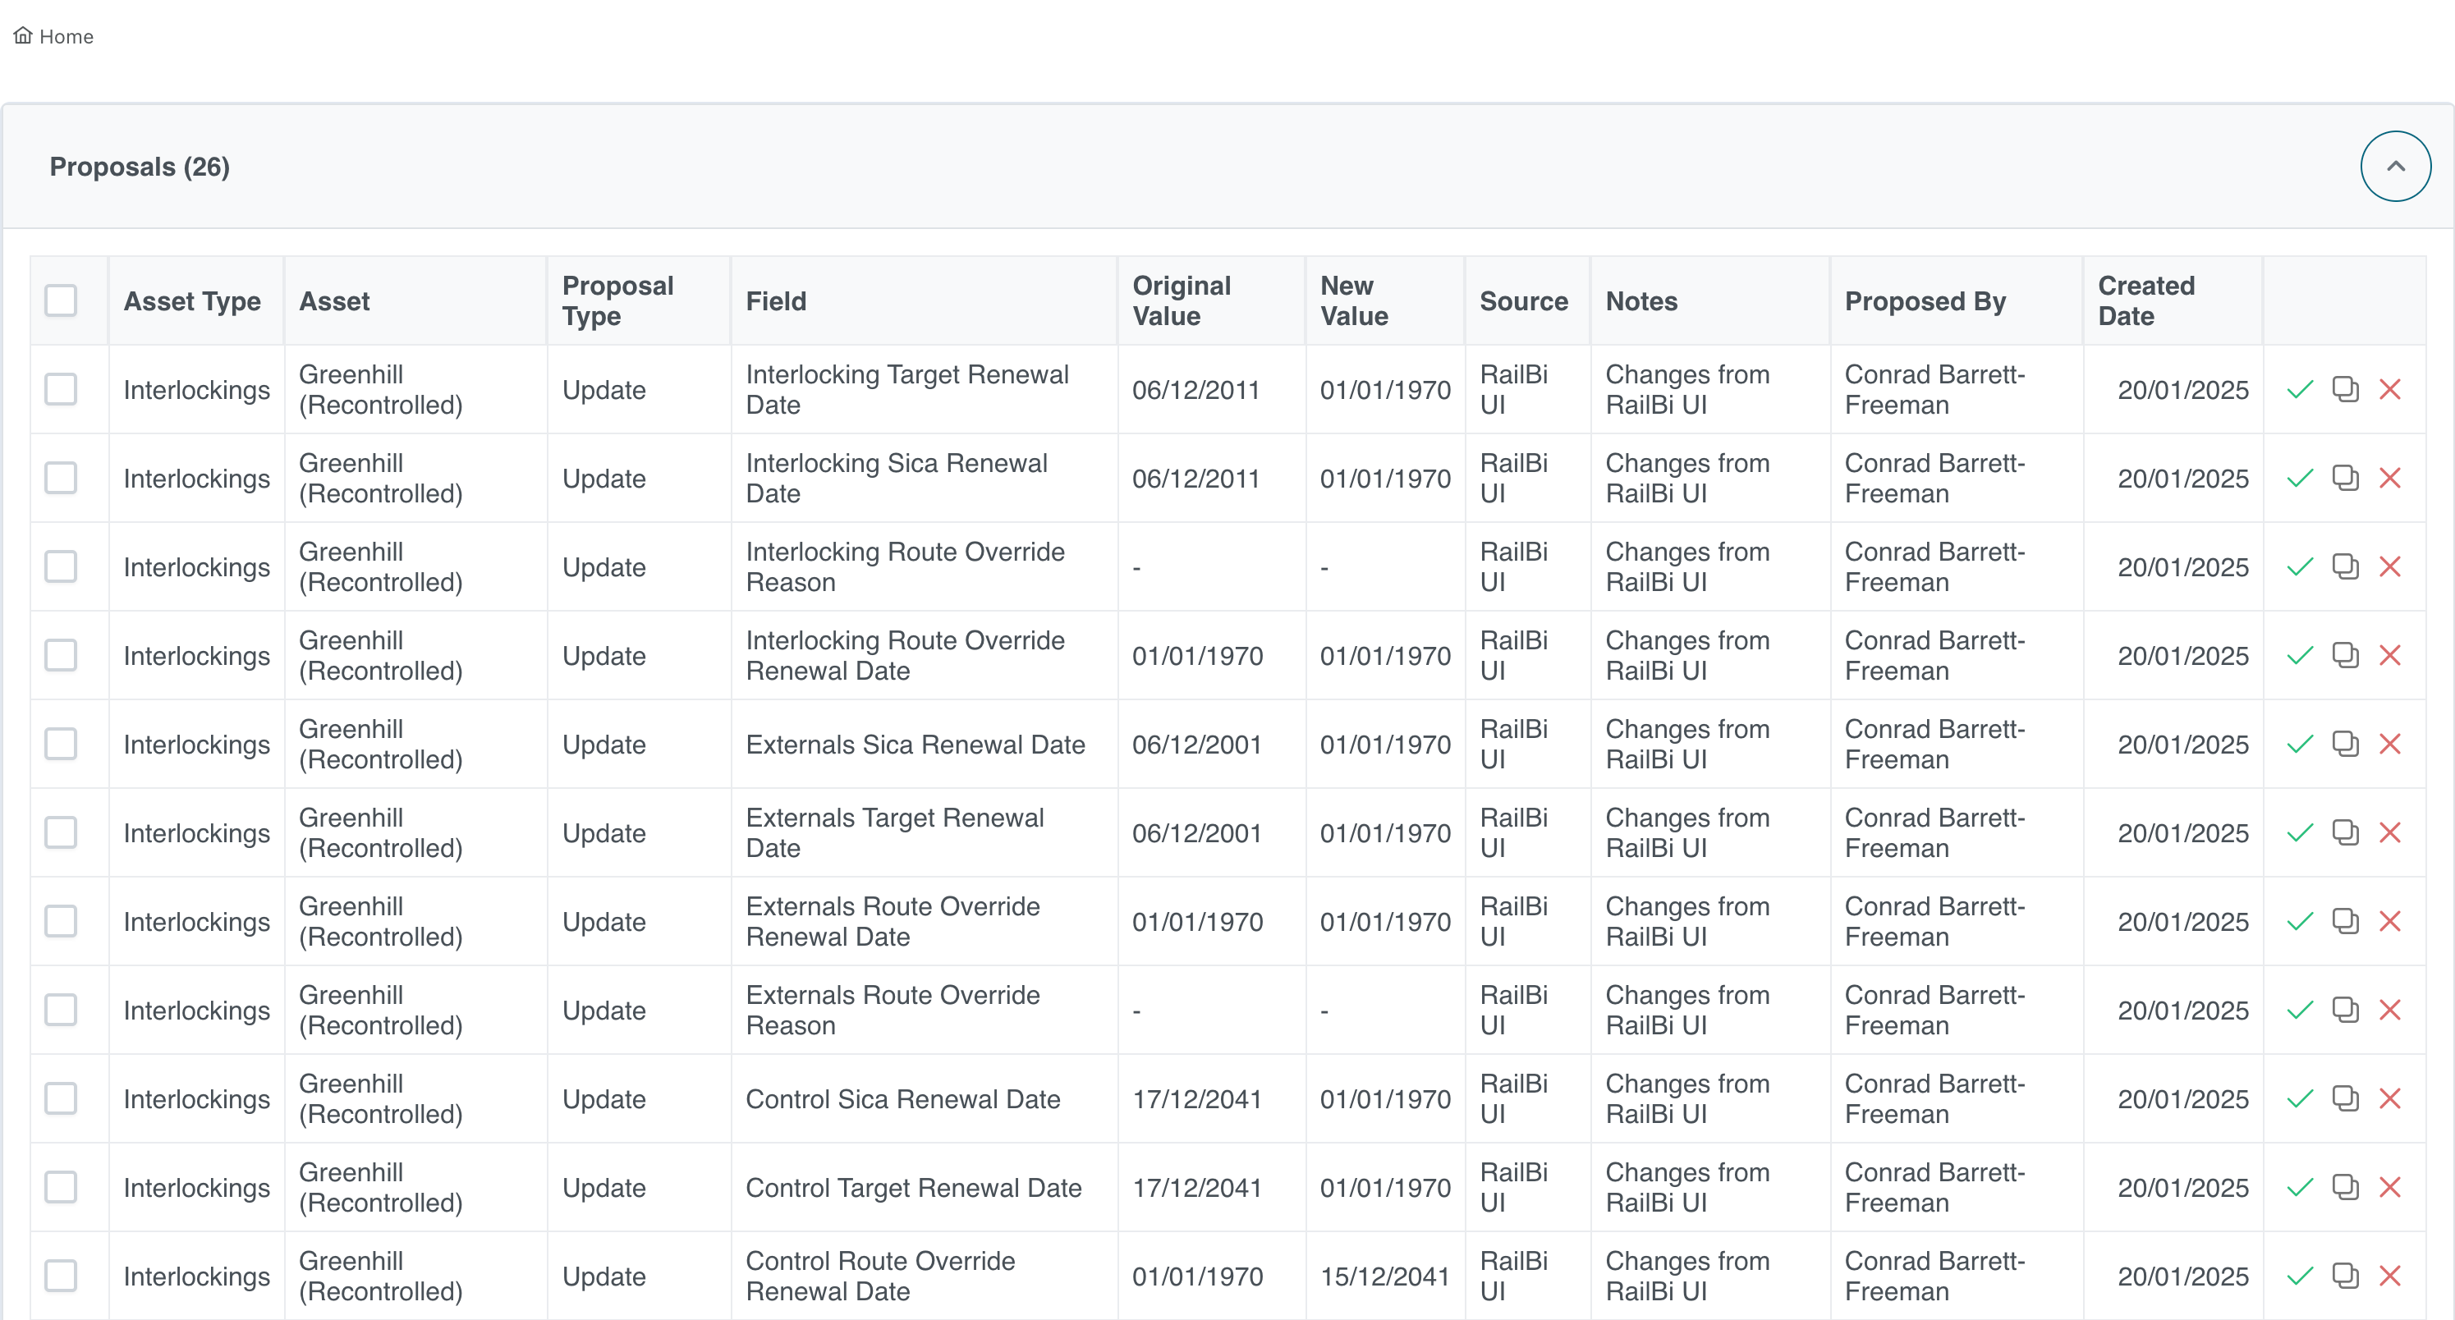Check the Interlocking Target Renewal Date row
The width and height of the screenshot is (2455, 1320).
61,390
